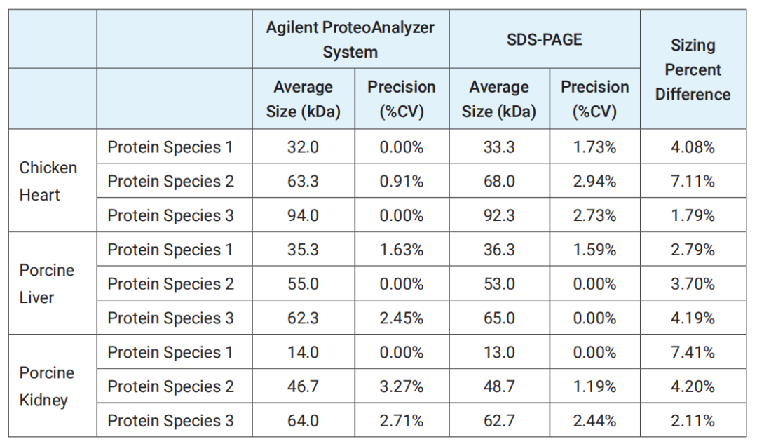Click the 1.63% precision cell
757x444 pixels.
pos(402,250)
